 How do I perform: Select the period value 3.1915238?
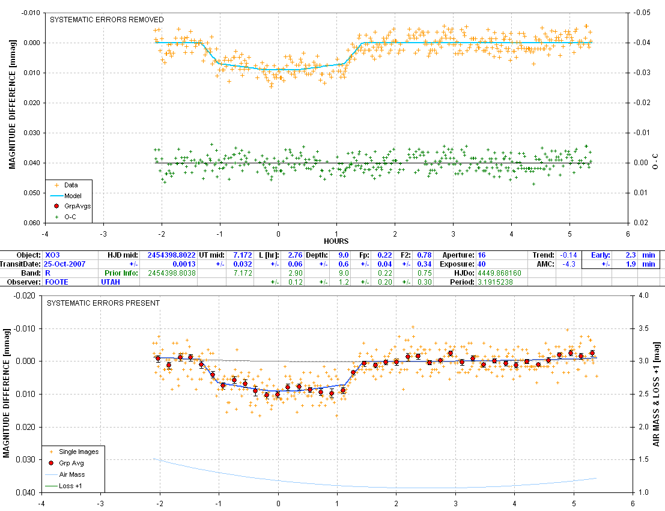pos(495,282)
